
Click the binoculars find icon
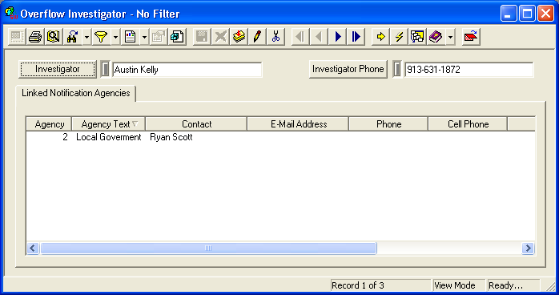tap(72, 36)
